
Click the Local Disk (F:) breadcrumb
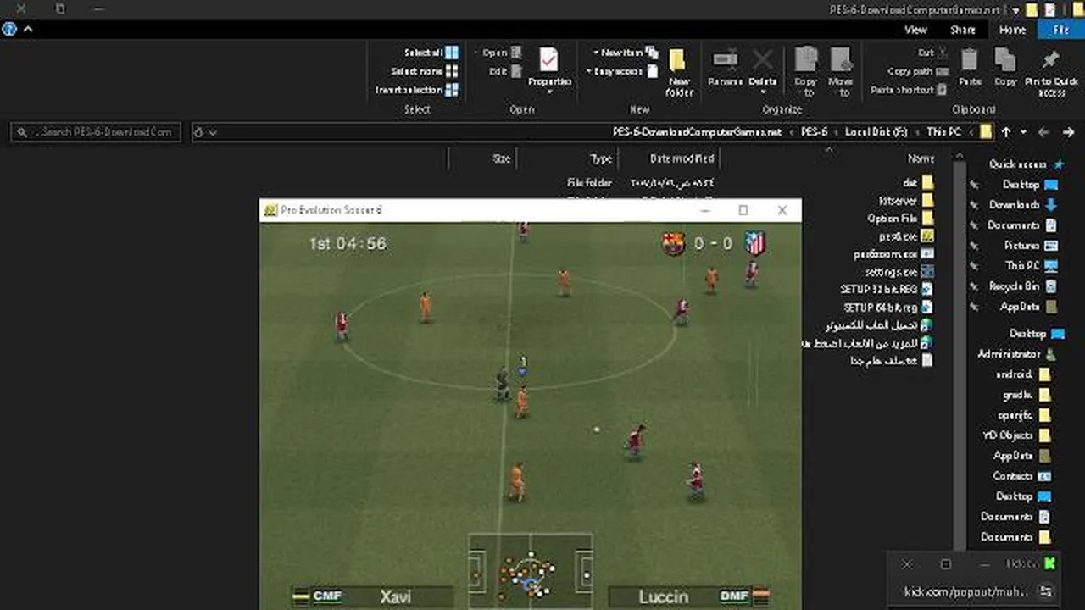coord(876,132)
